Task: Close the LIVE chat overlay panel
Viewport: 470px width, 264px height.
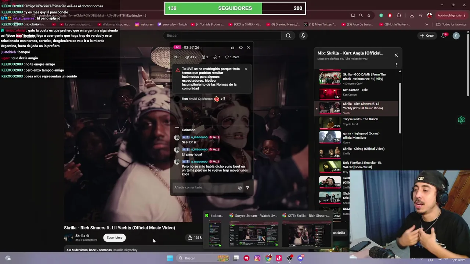Action: coord(248,47)
